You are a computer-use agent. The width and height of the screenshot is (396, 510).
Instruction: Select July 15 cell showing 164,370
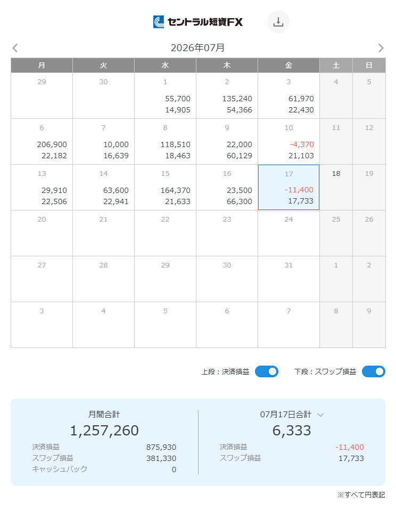click(x=165, y=188)
